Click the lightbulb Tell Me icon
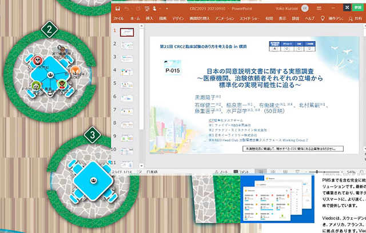366x233 pixels. click(323, 18)
